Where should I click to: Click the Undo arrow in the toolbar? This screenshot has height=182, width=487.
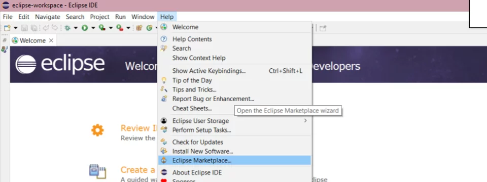[x=46, y=28]
